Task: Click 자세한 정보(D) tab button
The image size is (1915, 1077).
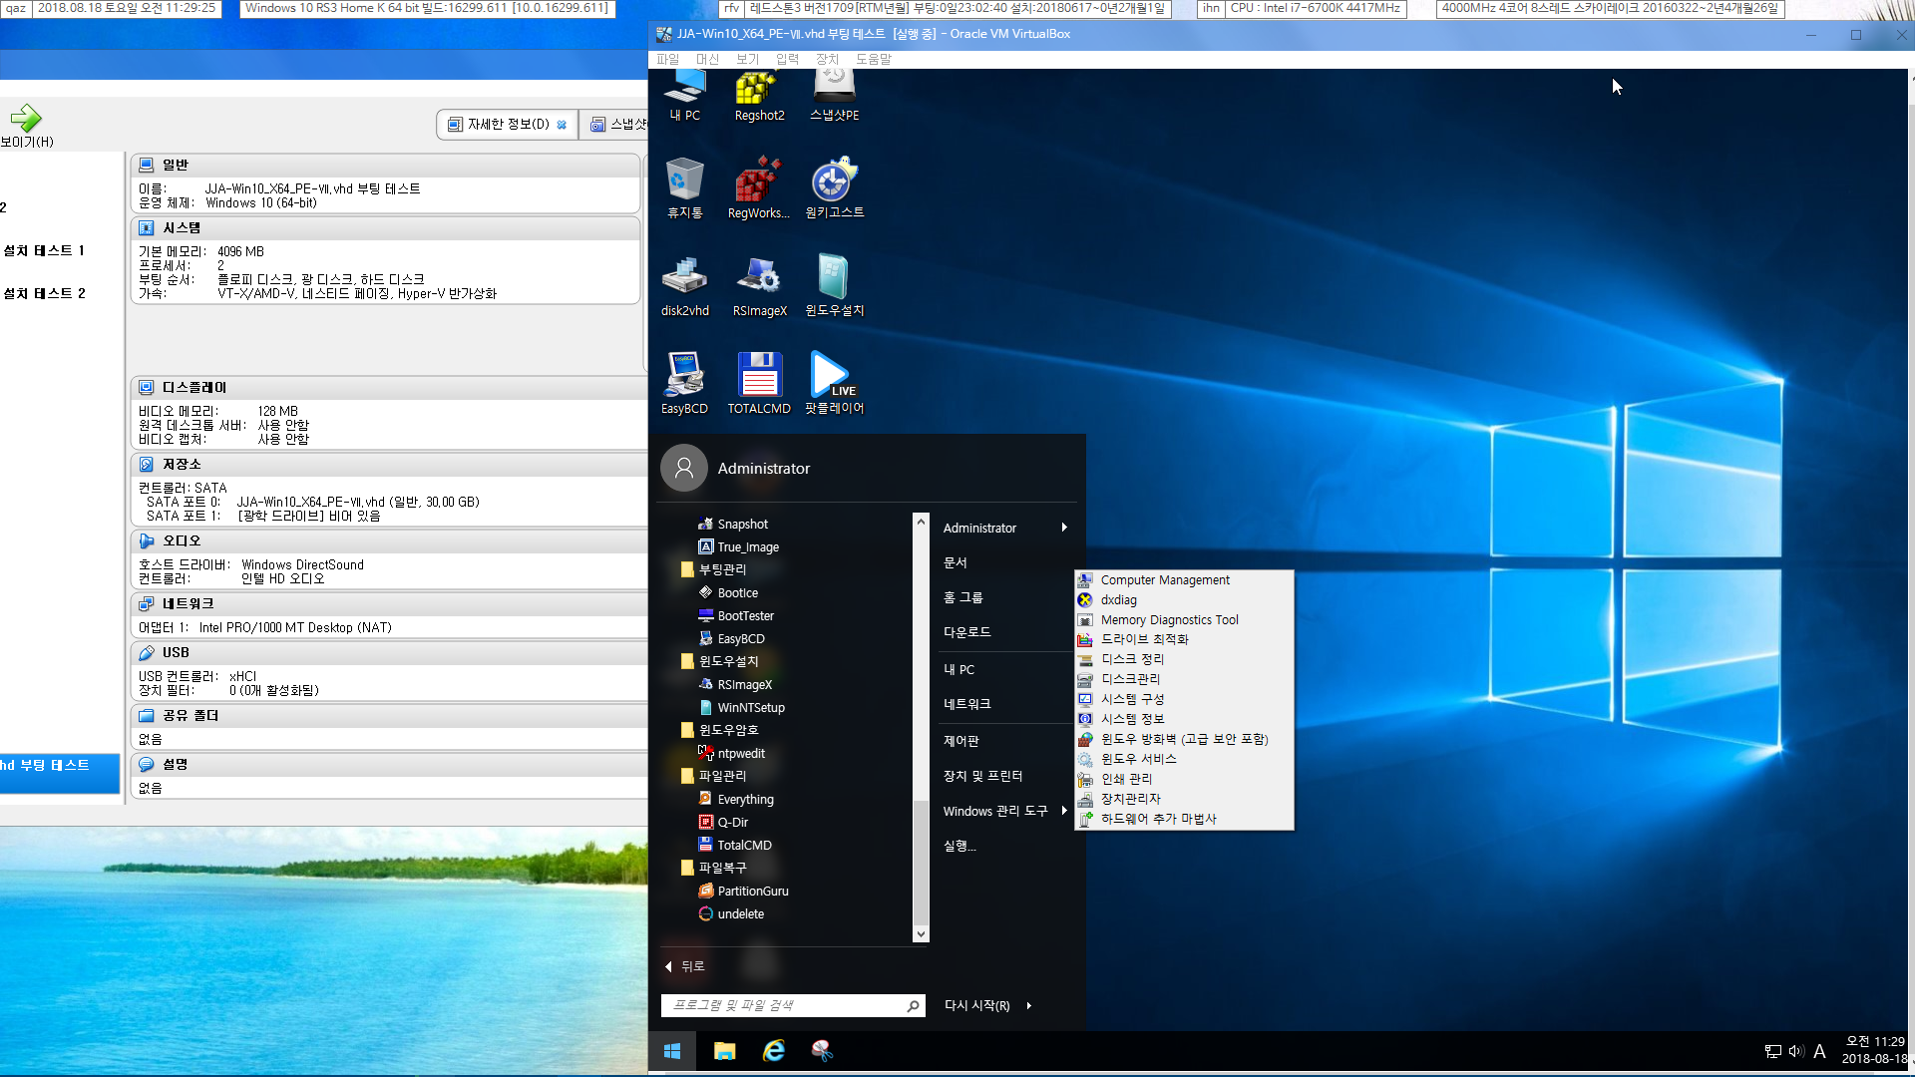Action: 507,124
